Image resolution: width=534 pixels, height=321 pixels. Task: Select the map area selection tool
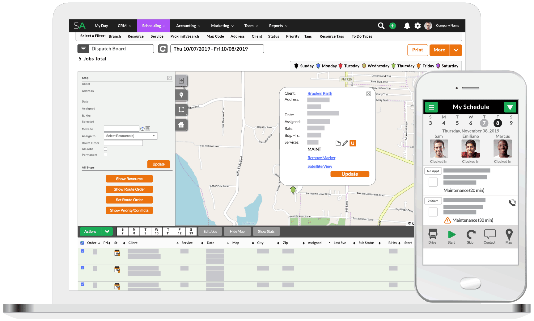(181, 109)
